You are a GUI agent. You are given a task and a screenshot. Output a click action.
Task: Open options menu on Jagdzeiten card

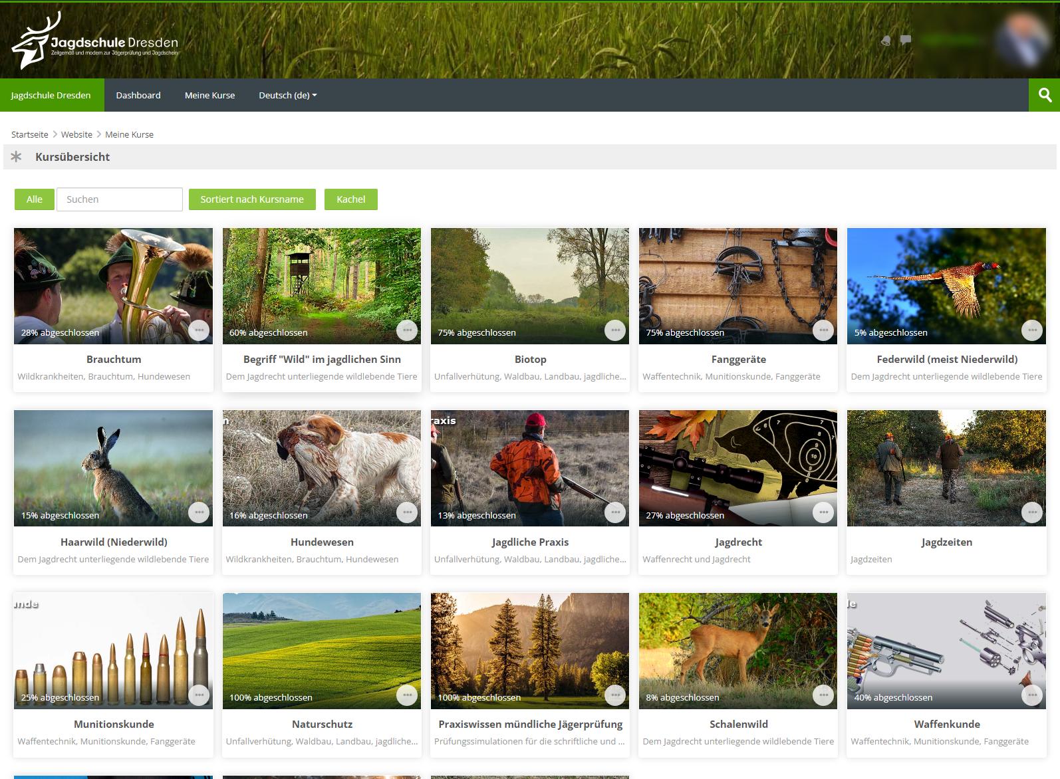tap(1032, 512)
